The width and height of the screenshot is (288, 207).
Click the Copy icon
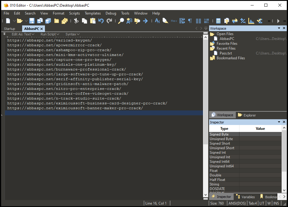84,21
